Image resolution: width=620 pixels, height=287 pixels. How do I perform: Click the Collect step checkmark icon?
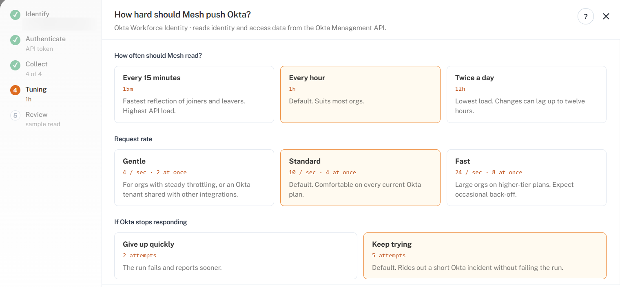pos(15,65)
